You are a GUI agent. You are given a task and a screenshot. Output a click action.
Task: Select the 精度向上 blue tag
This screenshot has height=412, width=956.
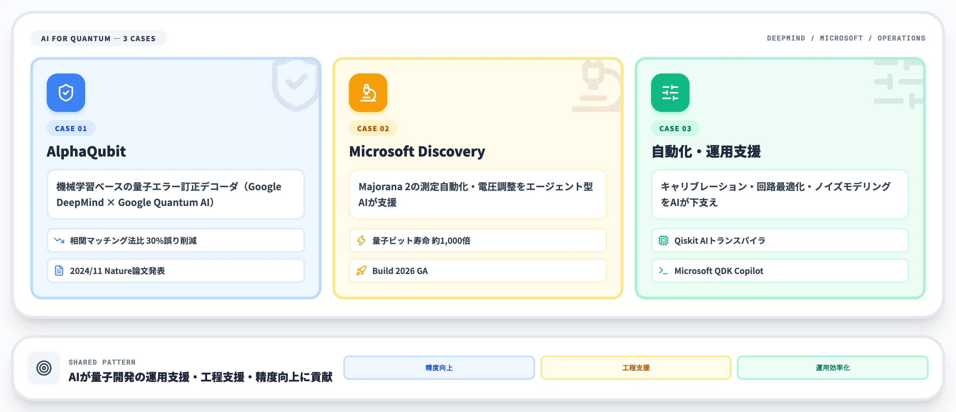439,367
